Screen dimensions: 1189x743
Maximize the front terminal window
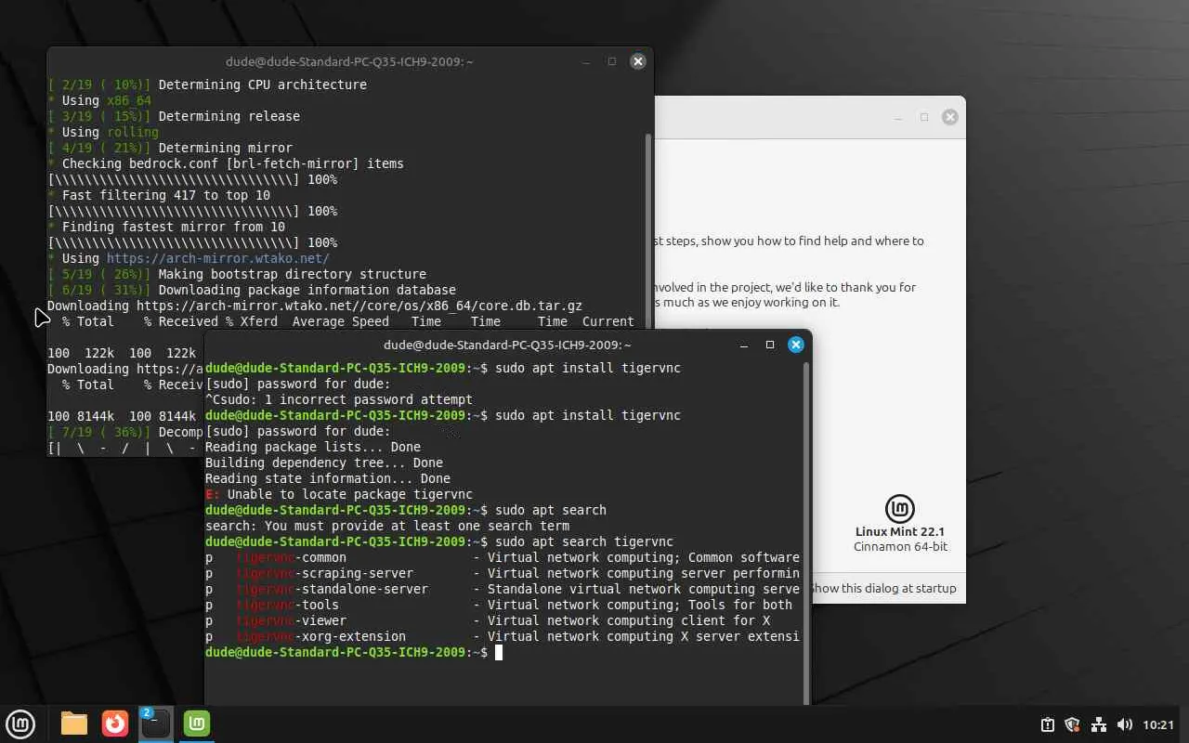tap(770, 345)
